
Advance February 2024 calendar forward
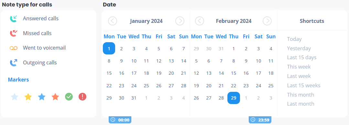click(x=267, y=21)
